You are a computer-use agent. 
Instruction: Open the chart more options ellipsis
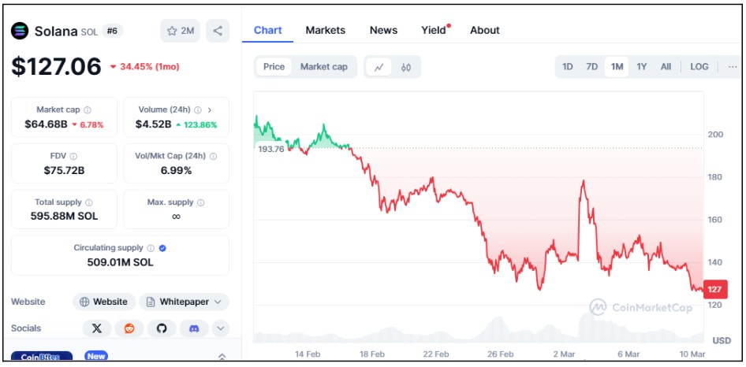click(x=733, y=67)
